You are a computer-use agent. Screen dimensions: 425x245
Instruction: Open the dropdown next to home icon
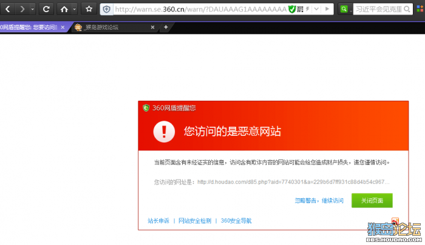74,9
